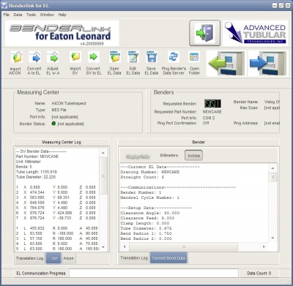The image size is (293, 286).
Task: Click the Advanced Tubular Technologies logo
Action: (x=256, y=34)
